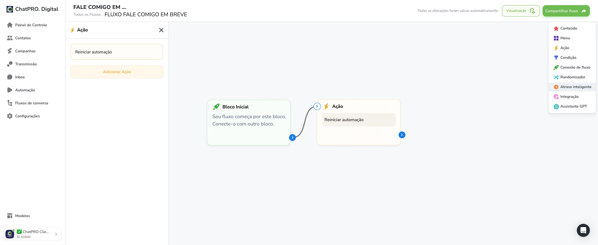Select Integração from the block menu
Image resolution: width=598 pixels, height=245 pixels.
coord(572,97)
